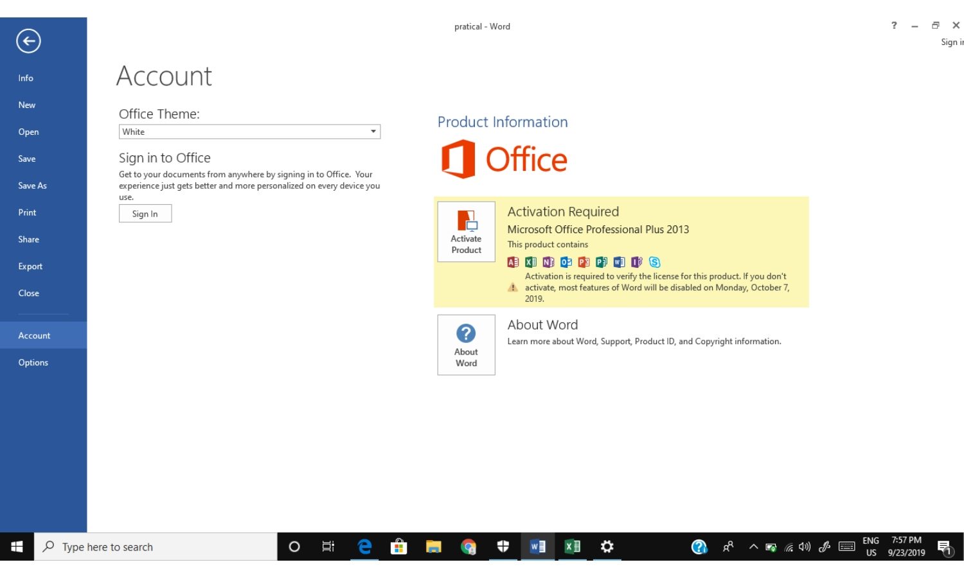Open Windows Start menu

point(17,547)
